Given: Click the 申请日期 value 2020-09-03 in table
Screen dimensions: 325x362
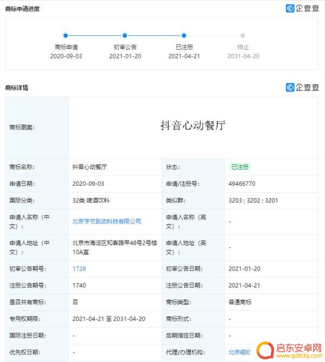Looking at the screenshot, I should (88, 184).
